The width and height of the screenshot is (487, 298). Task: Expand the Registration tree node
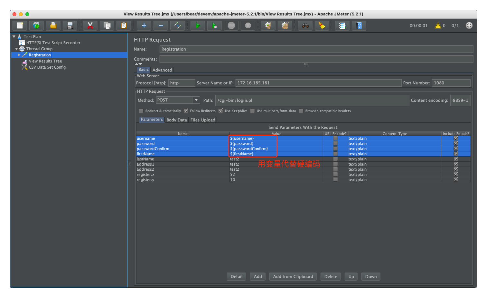(x=19, y=55)
